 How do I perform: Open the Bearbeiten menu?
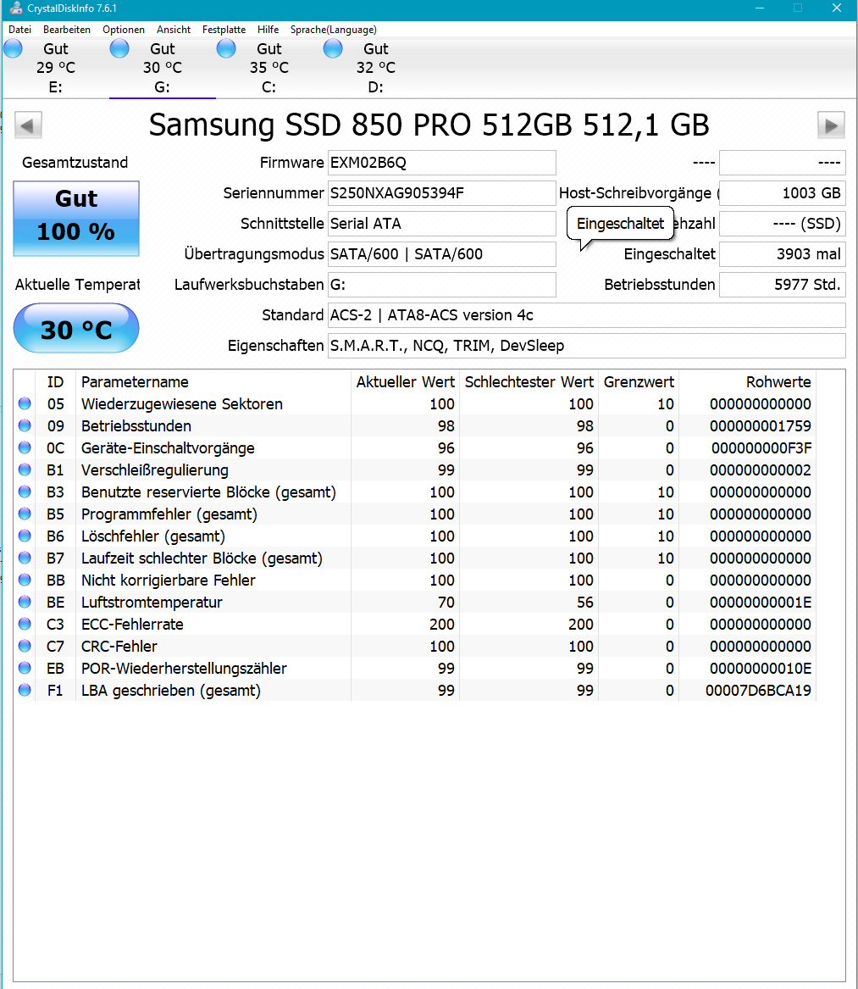[x=67, y=30]
